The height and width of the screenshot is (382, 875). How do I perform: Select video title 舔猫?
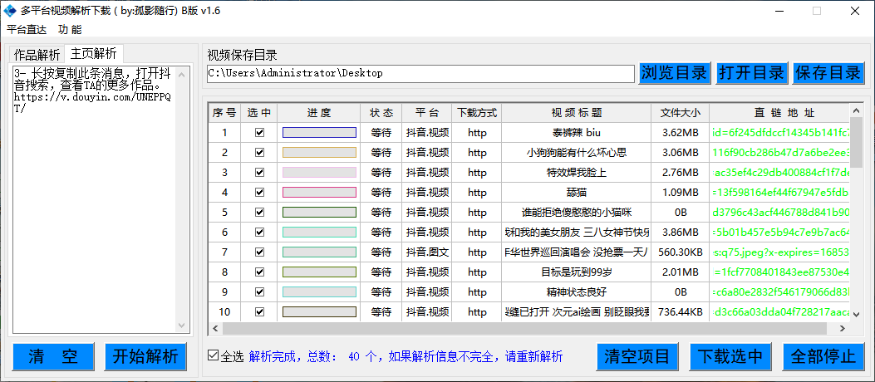pos(577,193)
